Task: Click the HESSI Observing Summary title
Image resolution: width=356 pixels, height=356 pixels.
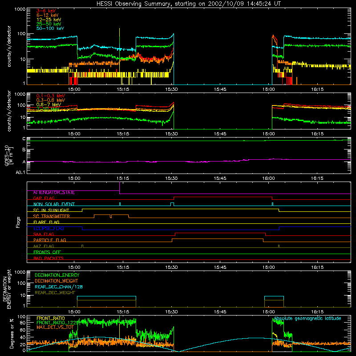Action: click(x=188, y=4)
